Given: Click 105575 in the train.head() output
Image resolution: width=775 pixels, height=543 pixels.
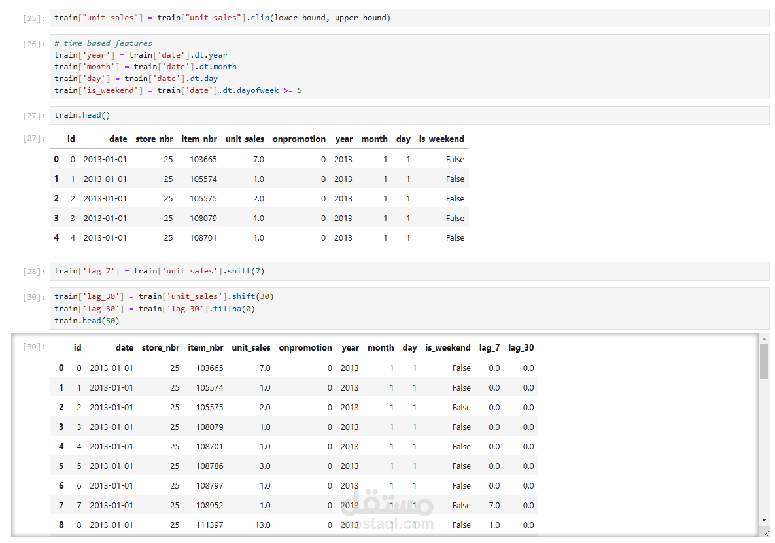Looking at the screenshot, I should (203, 199).
